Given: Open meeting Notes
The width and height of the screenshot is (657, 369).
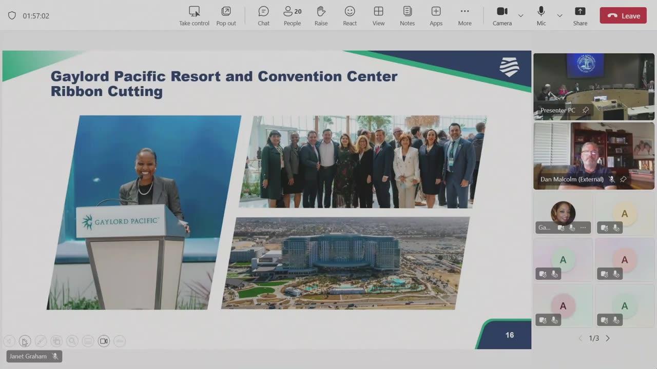Looking at the screenshot, I should [407, 16].
